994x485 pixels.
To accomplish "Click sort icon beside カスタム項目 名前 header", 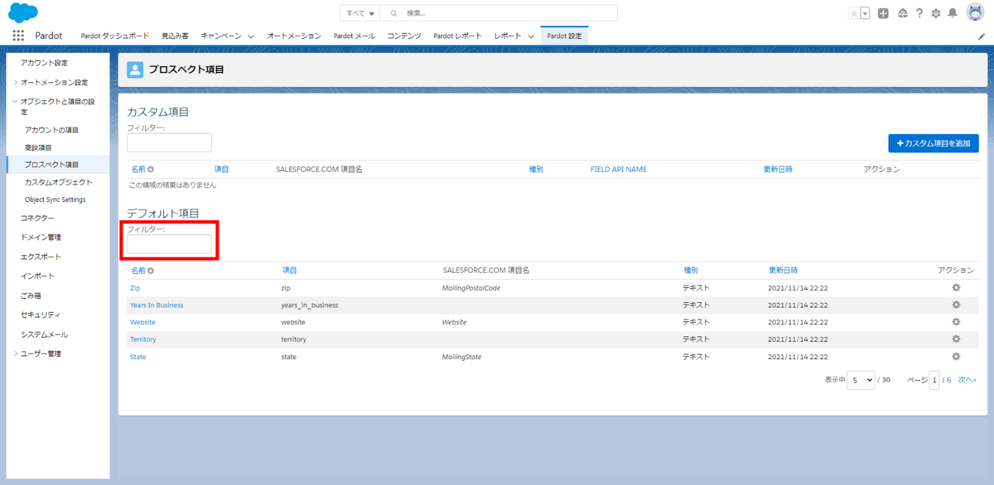I will [151, 169].
